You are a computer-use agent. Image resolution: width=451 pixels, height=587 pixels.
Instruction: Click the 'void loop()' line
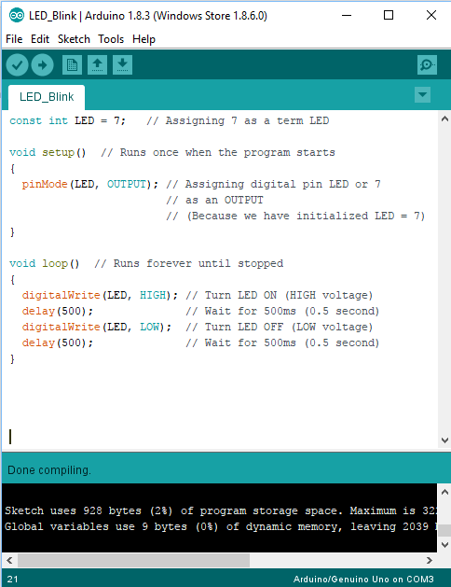point(45,264)
